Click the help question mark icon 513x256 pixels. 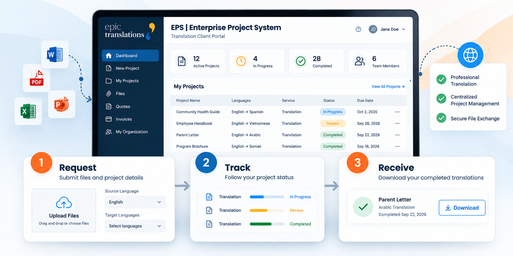click(358, 29)
